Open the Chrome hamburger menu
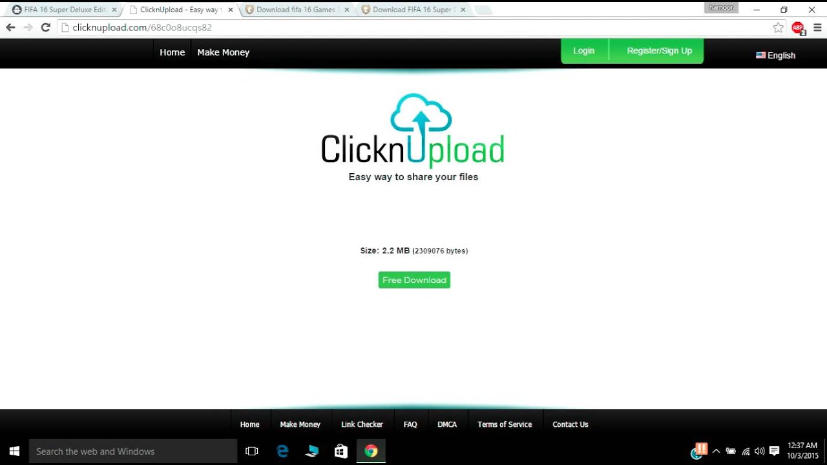827x465 pixels. tap(817, 28)
